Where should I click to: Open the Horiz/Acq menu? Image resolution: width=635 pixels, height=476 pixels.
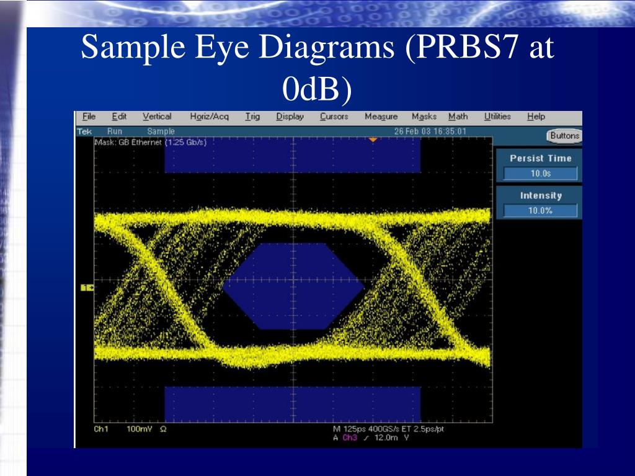tap(210, 117)
